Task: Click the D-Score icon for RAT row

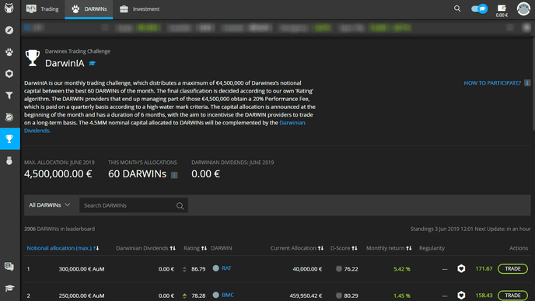Action: coord(339,268)
